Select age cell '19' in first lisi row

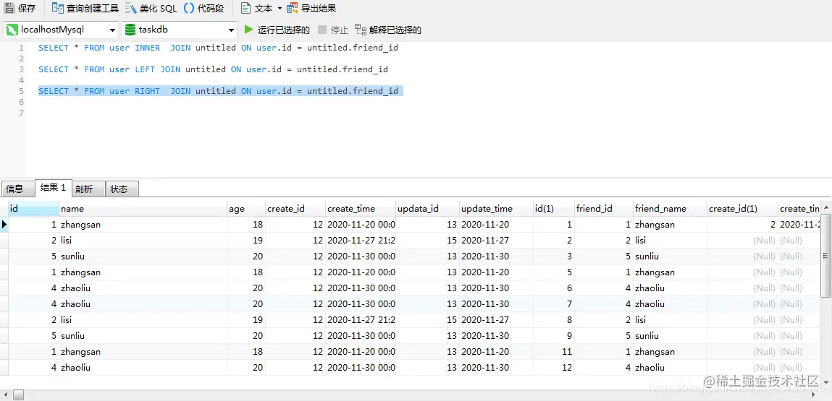246,241
